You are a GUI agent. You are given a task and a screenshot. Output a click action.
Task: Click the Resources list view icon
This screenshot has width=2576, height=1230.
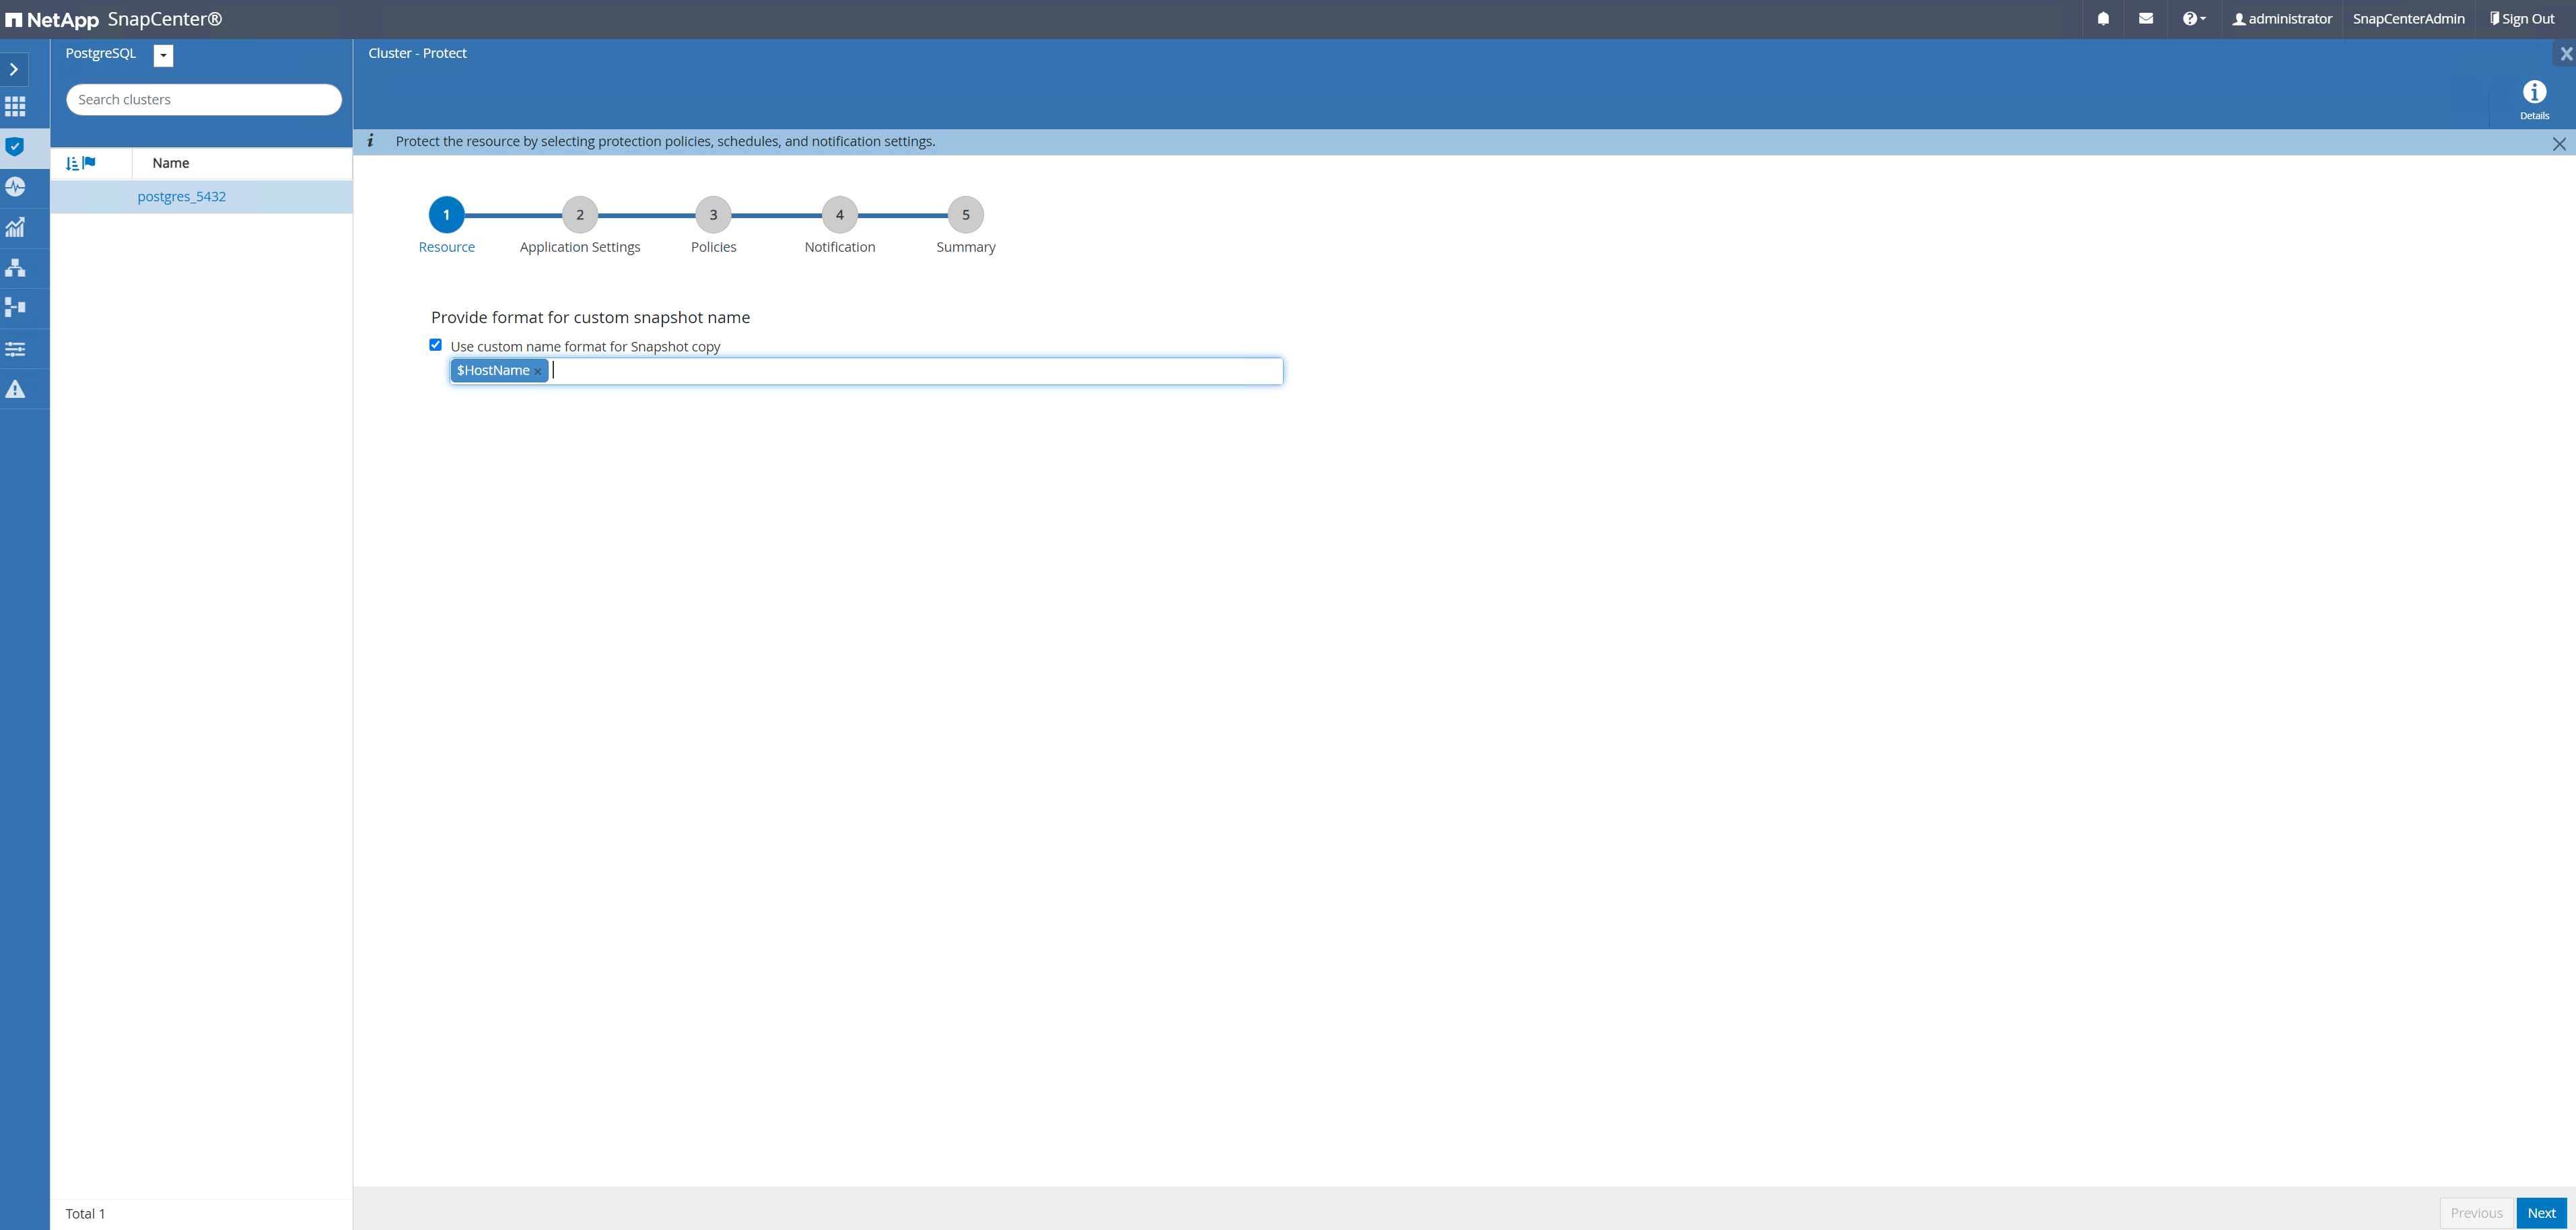coord(72,162)
